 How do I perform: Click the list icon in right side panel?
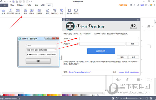point(149,26)
